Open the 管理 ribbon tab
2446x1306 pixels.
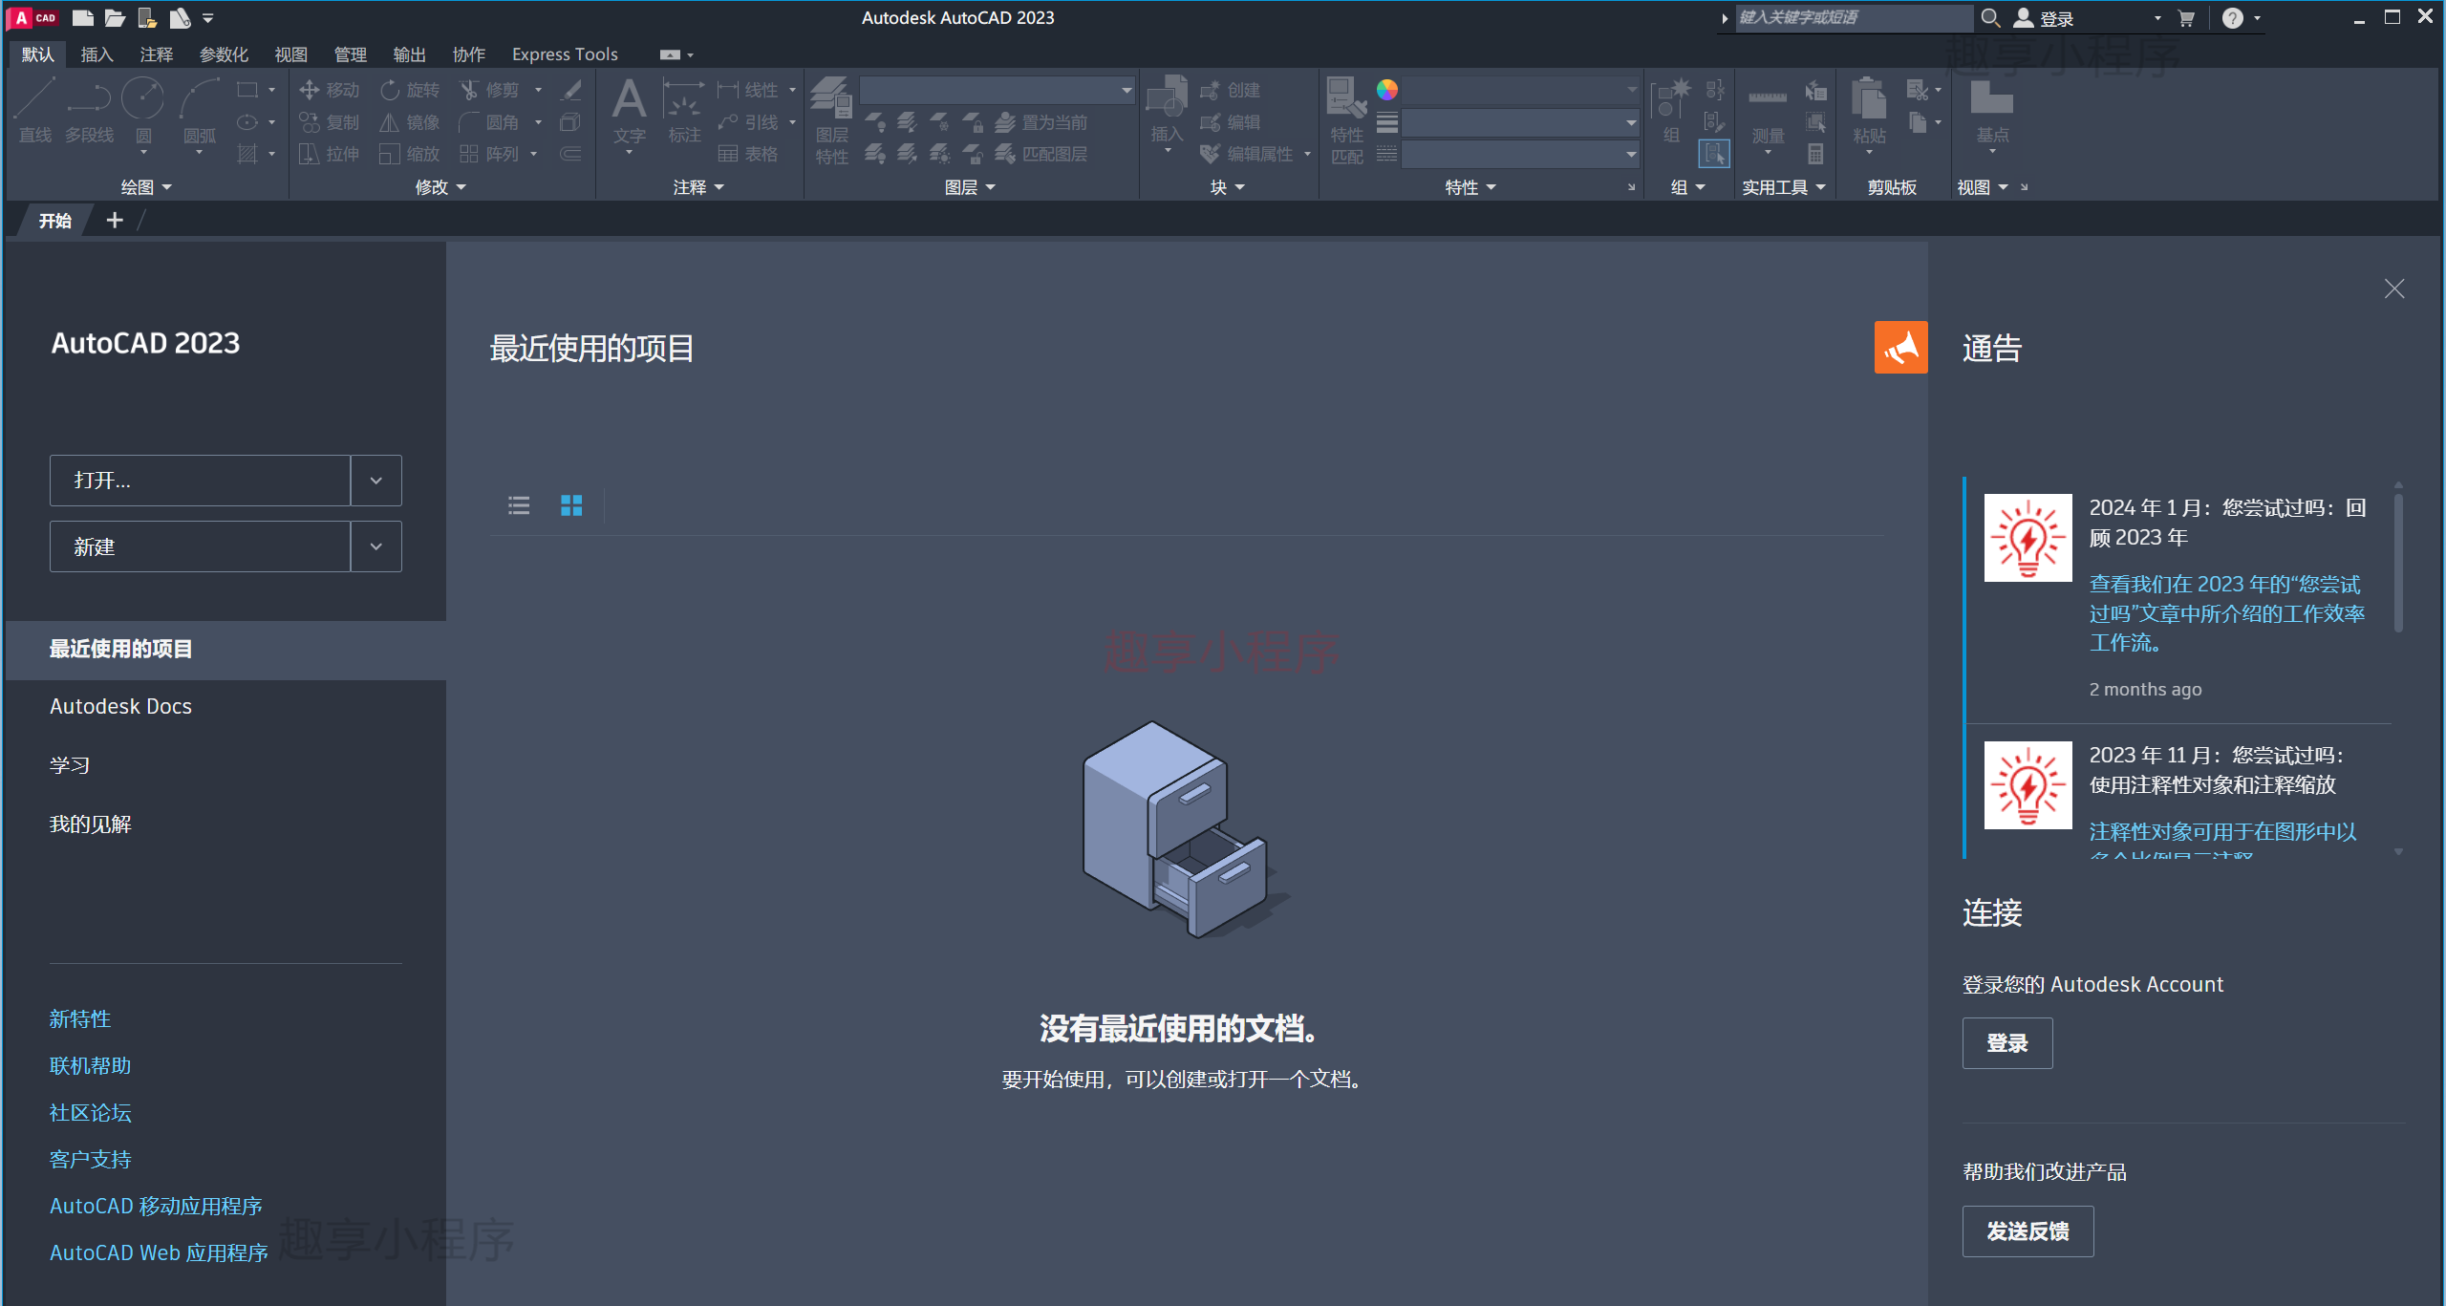point(350,54)
